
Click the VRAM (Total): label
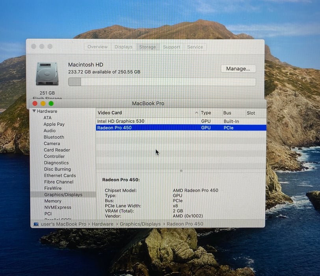pyautogui.click(x=119, y=211)
